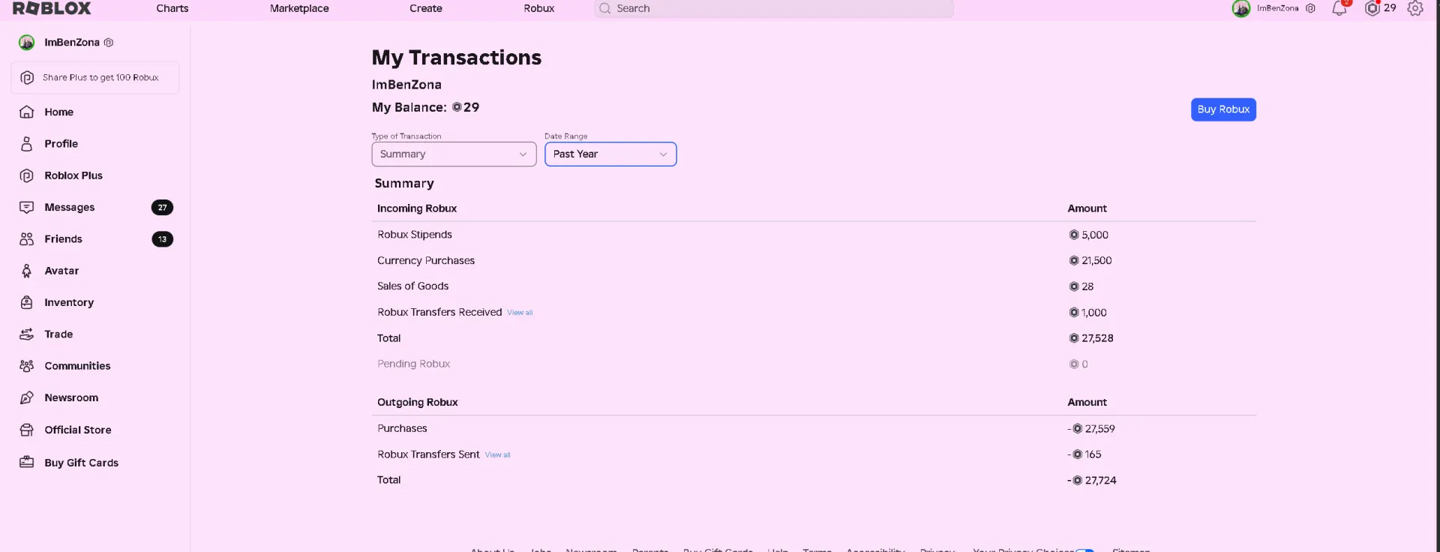This screenshot has width=1440, height=552.
Task: Click the Messages unread badge 27
Action: (162, 208)
